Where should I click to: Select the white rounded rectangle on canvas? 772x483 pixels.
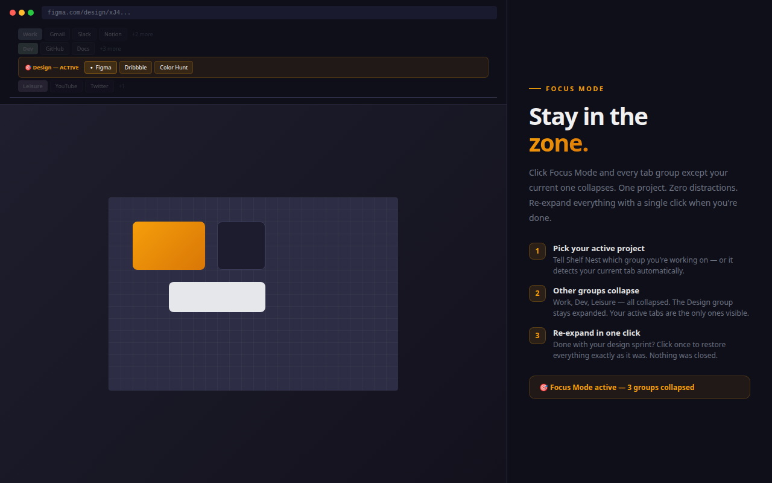click(217, 297)
